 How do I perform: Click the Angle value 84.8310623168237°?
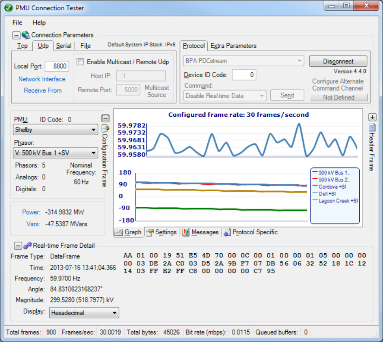pyautogui.click(x=76, y=289)
